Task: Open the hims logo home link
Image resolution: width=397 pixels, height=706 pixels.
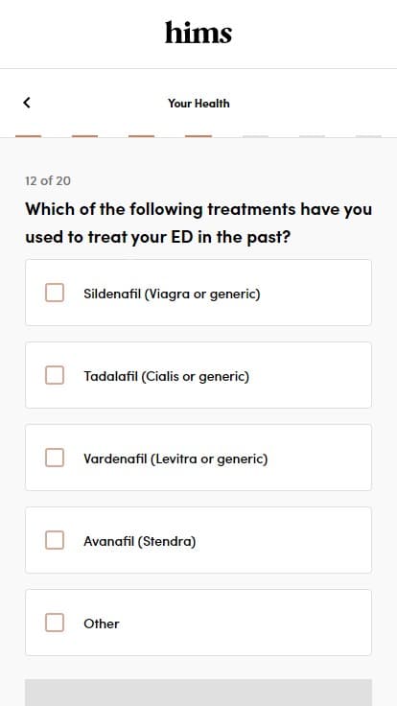Action: (198, 33)
